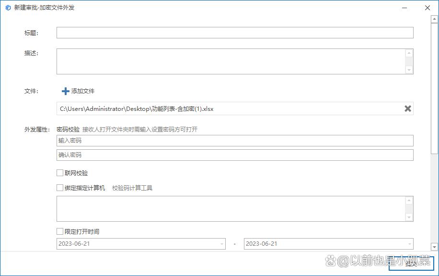This screenshot has width=439, height=276.
Task: Click the main vertical scrollbar thumb
Action: pos(434,88)
